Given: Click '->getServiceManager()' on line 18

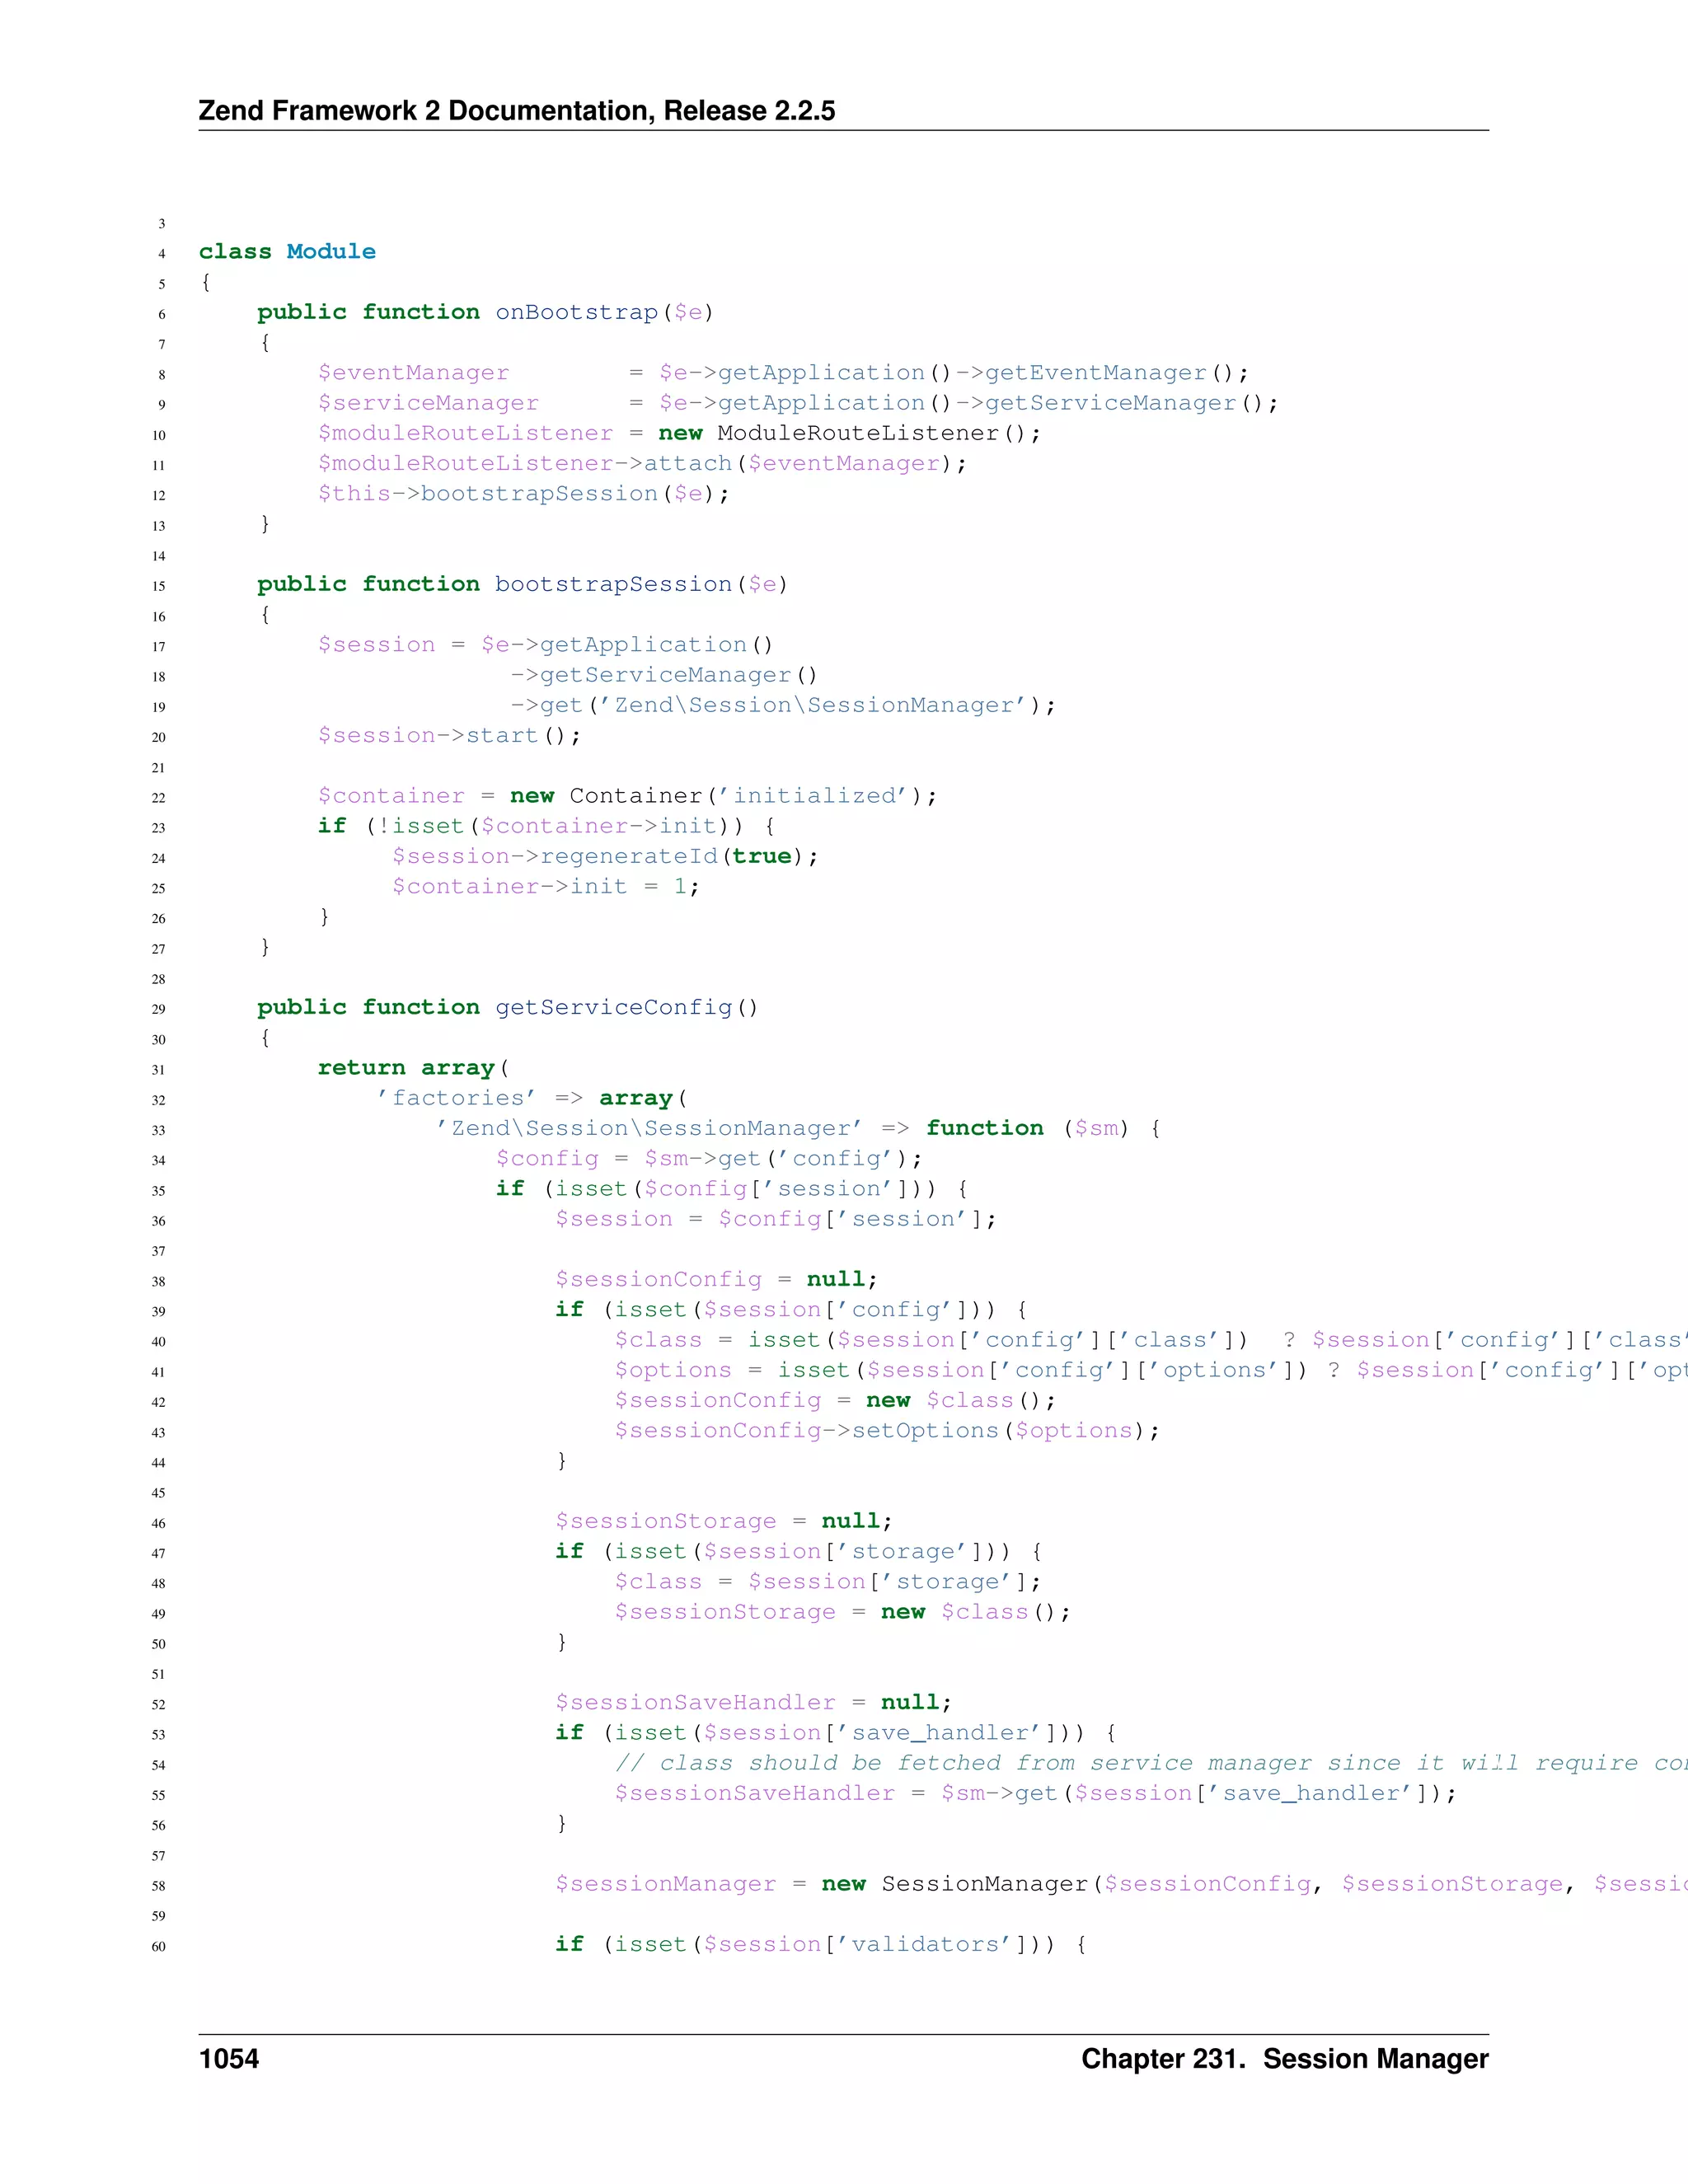Looking at the screenshot, I should (x=664, y=675).
